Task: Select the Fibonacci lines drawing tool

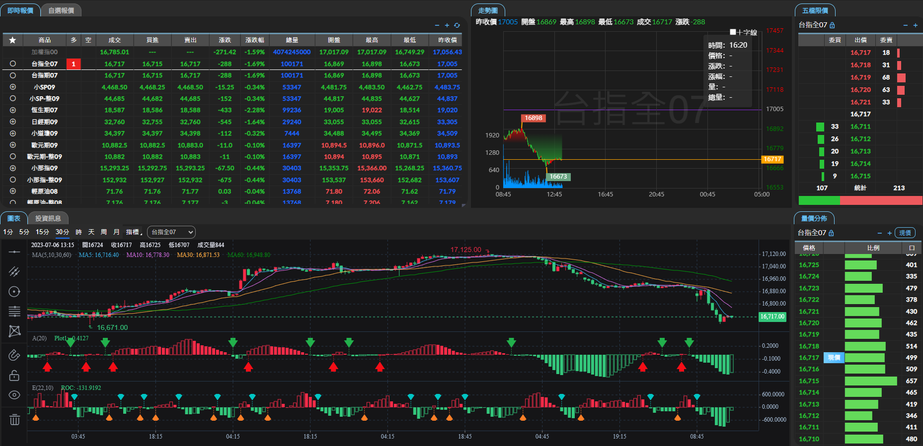Action: click(x=14, y=312)
